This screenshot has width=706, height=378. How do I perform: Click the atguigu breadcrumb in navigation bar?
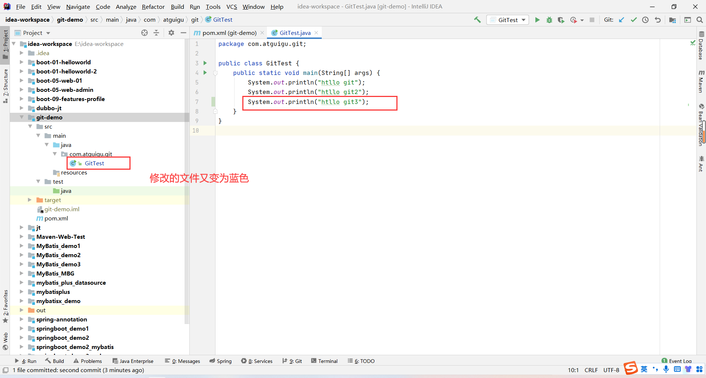click(173, 20)
